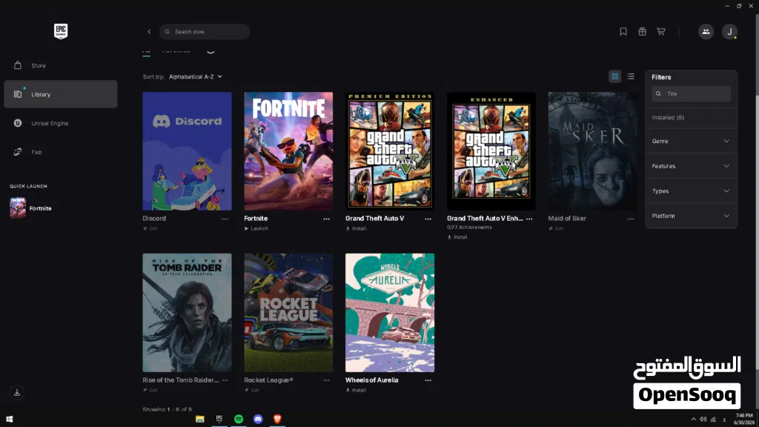Click the Epic Games logo
Viewport: 759px width, 427px height.
tap(61, 31)
